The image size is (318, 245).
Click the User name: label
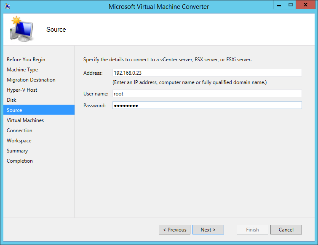(96, 94)
